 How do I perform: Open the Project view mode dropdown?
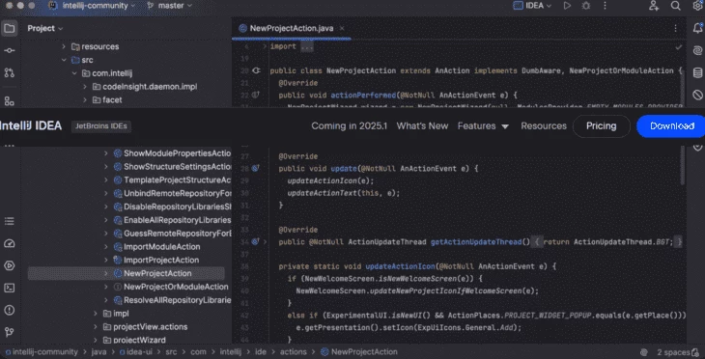[45, 28]
